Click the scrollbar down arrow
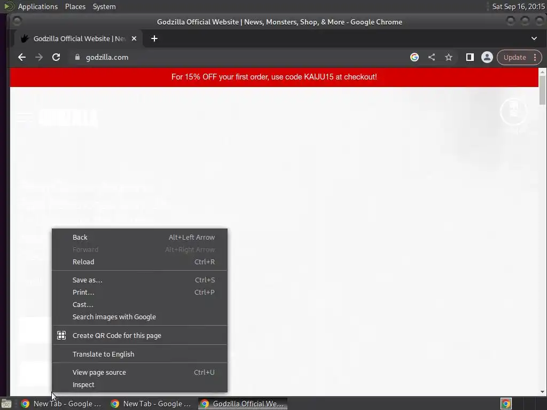Viewport: 547px width, 410px height. pyautogui.click(x=542, y=392)
